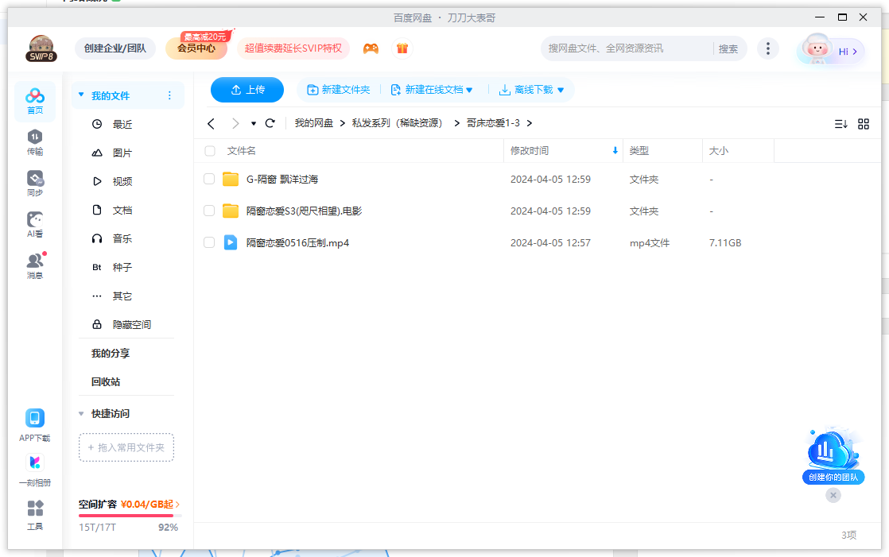This screenshot has width=889, height=557.
Task: Click the 上传 upload button
Action: tap(247, 90)
